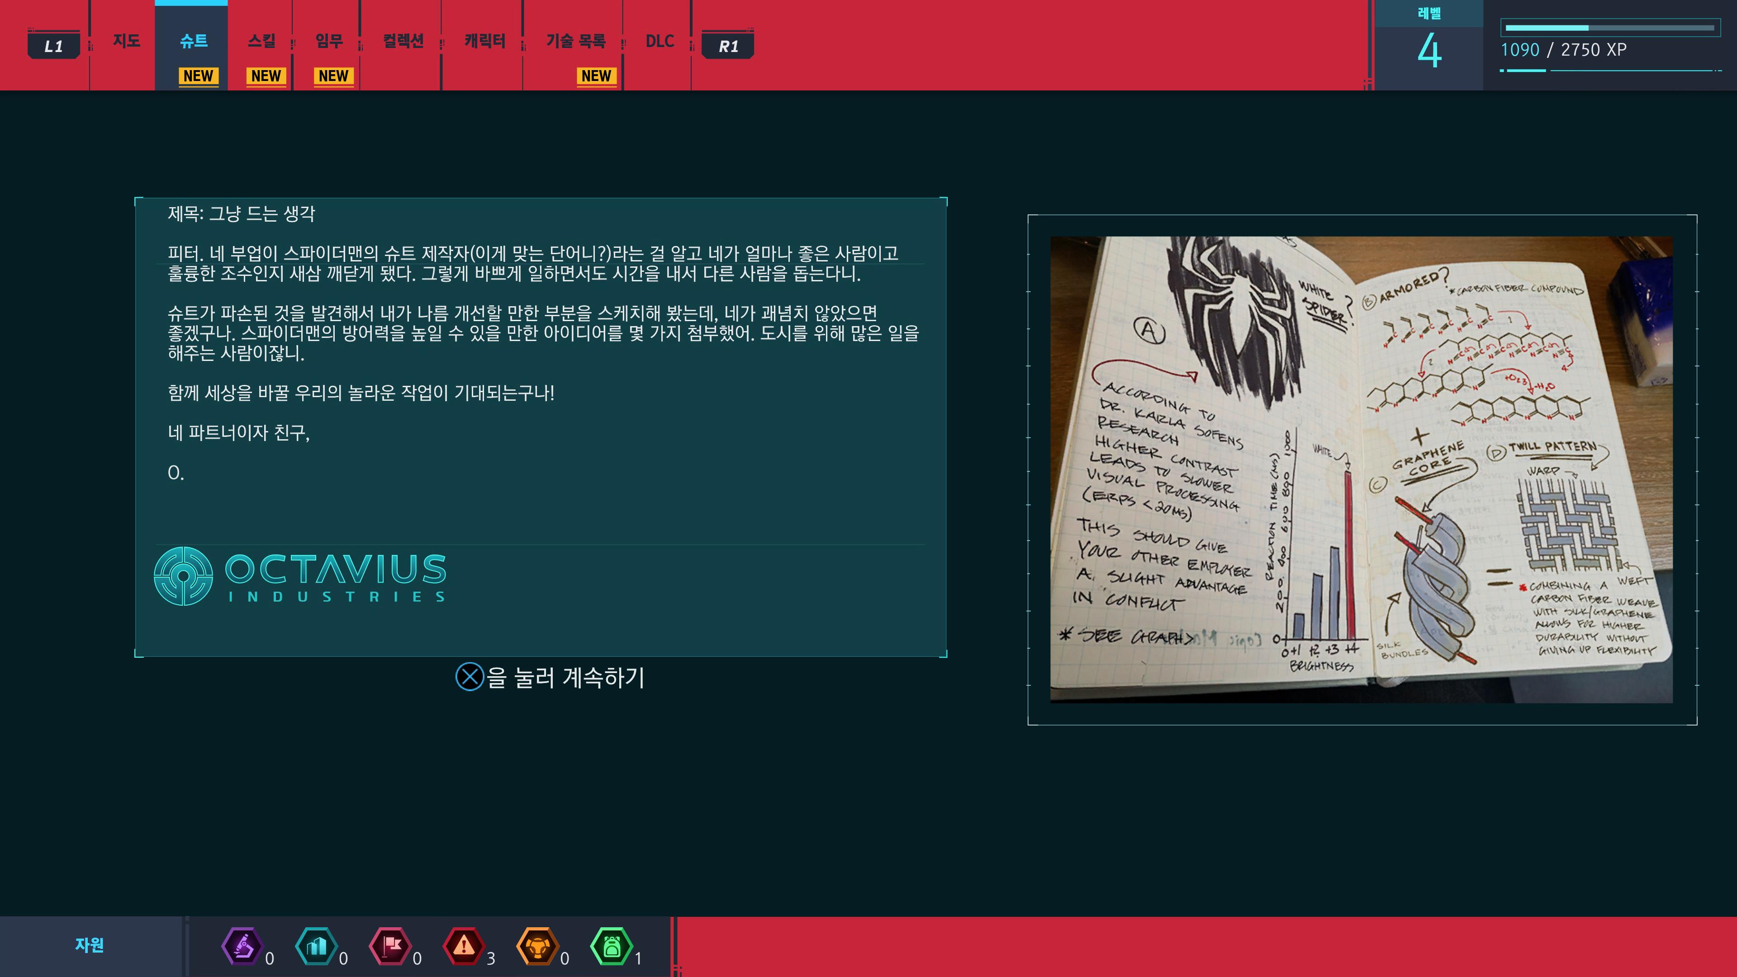Viewport: 1737px width, 977px height.
Task: Click the '을 눌러 계속하기' prompt text
Action: 566,678
